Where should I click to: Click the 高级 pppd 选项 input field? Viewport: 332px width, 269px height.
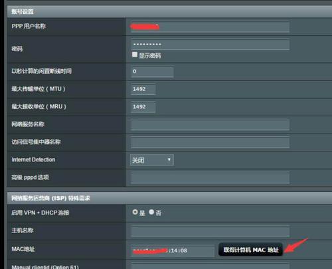coord(210,178)
